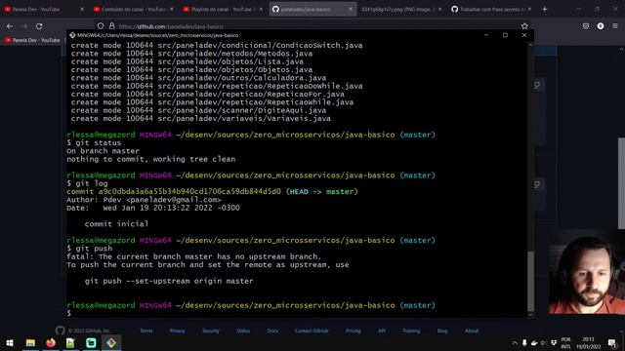The height and width of the screenshot is (351, 625).
Task: Open GitHub footer Blog link
Action: click(x=442, y=331)
